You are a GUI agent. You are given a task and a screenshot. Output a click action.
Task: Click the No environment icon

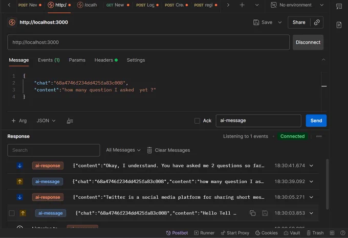274,5
